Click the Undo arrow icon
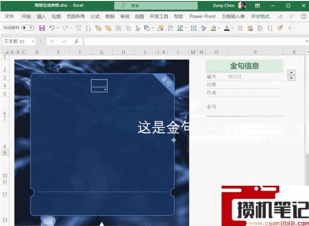This screenshot has height=226, width=309. (52, 28)
